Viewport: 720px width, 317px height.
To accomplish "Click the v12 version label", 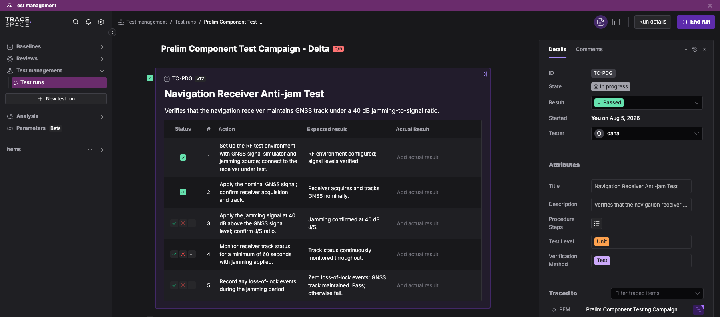I will (200, 79).
